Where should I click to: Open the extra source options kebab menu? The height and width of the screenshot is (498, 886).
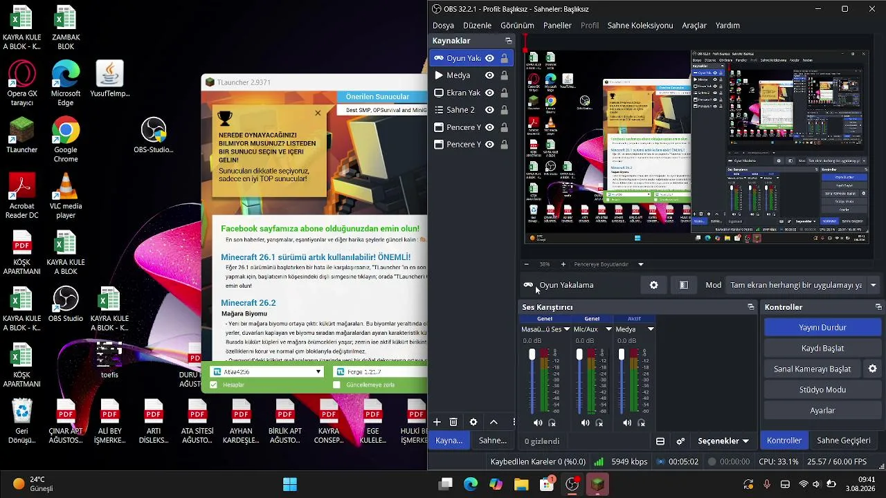(x=514, y=422)
